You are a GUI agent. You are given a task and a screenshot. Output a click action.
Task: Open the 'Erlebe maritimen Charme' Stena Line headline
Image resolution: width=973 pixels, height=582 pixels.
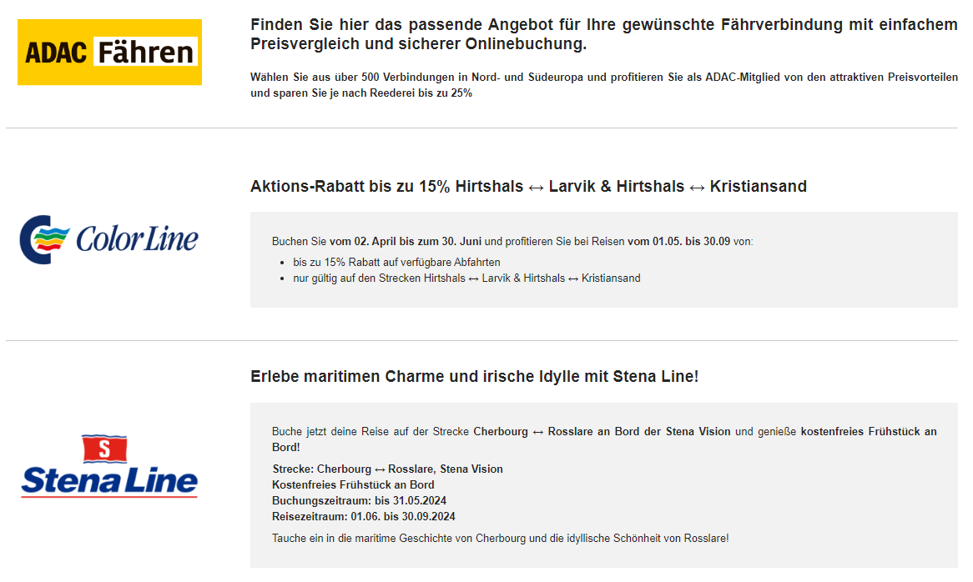(x=474, y=377)
